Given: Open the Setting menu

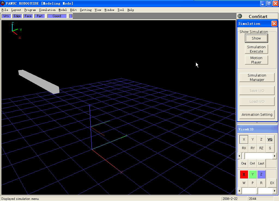Looking at the screenshot, I should (x=86, y=10).
